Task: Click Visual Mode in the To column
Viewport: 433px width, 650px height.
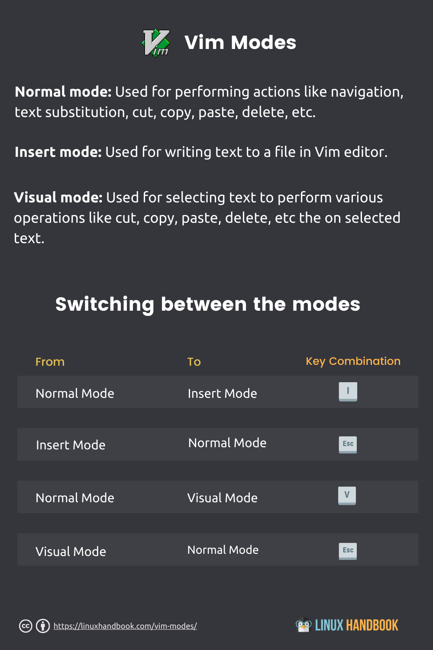Action: [222, 498]
